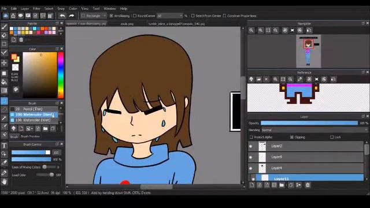Image resolution: width=370 pixels, height=208 pixels.
Task: Click the brush list scroll-up arrow
Action: pos(61,108)
